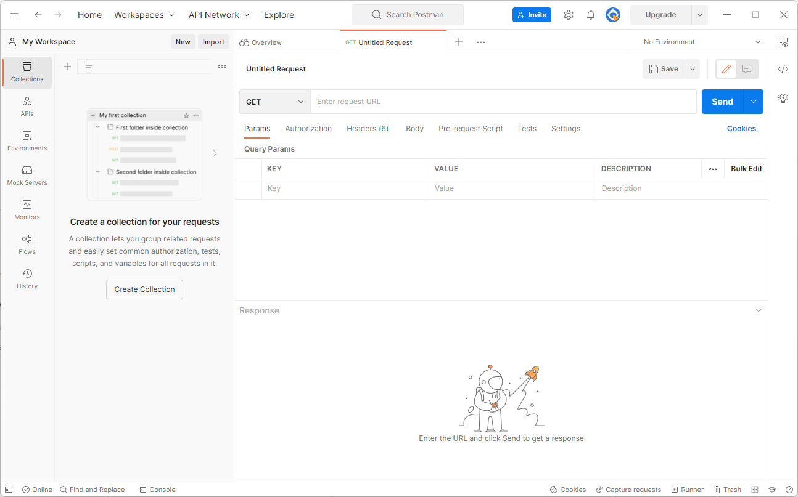Open the Upgrade dropdown arrow
798x497 pixels.
700,15
